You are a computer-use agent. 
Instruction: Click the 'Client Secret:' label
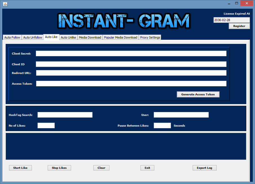21,53
